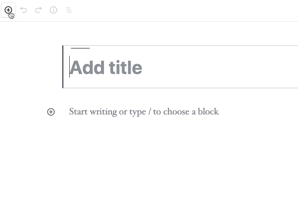298x218 pixels.
Task: Revert last change with the Undo button
Action: (x=23, y=10)
